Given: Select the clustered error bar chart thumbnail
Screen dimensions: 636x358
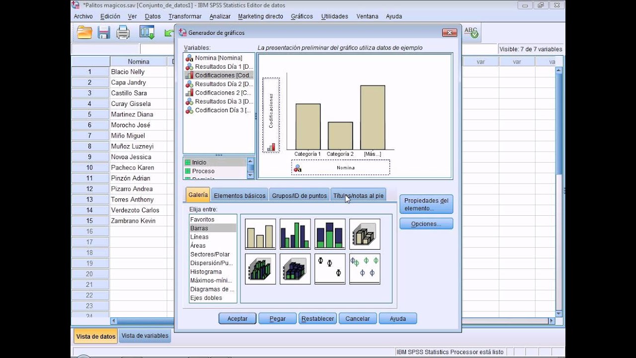Looking at the screenshot, I should pyautogui.click(x=365, y=269).
